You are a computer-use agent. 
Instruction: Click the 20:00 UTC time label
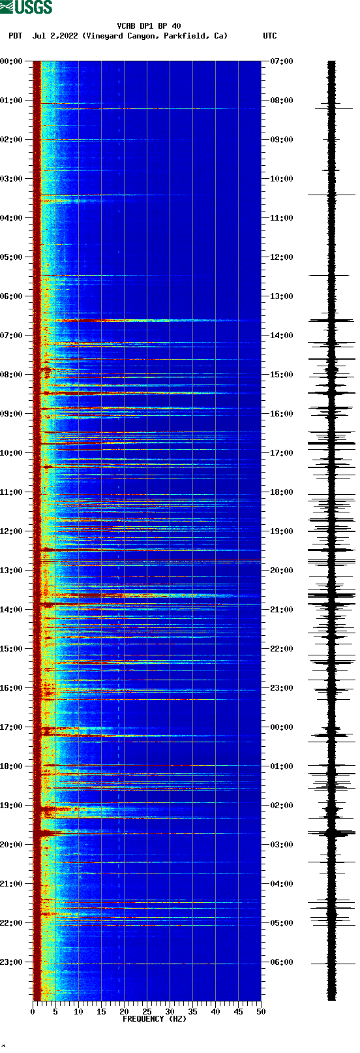click(x=282, y=571)
